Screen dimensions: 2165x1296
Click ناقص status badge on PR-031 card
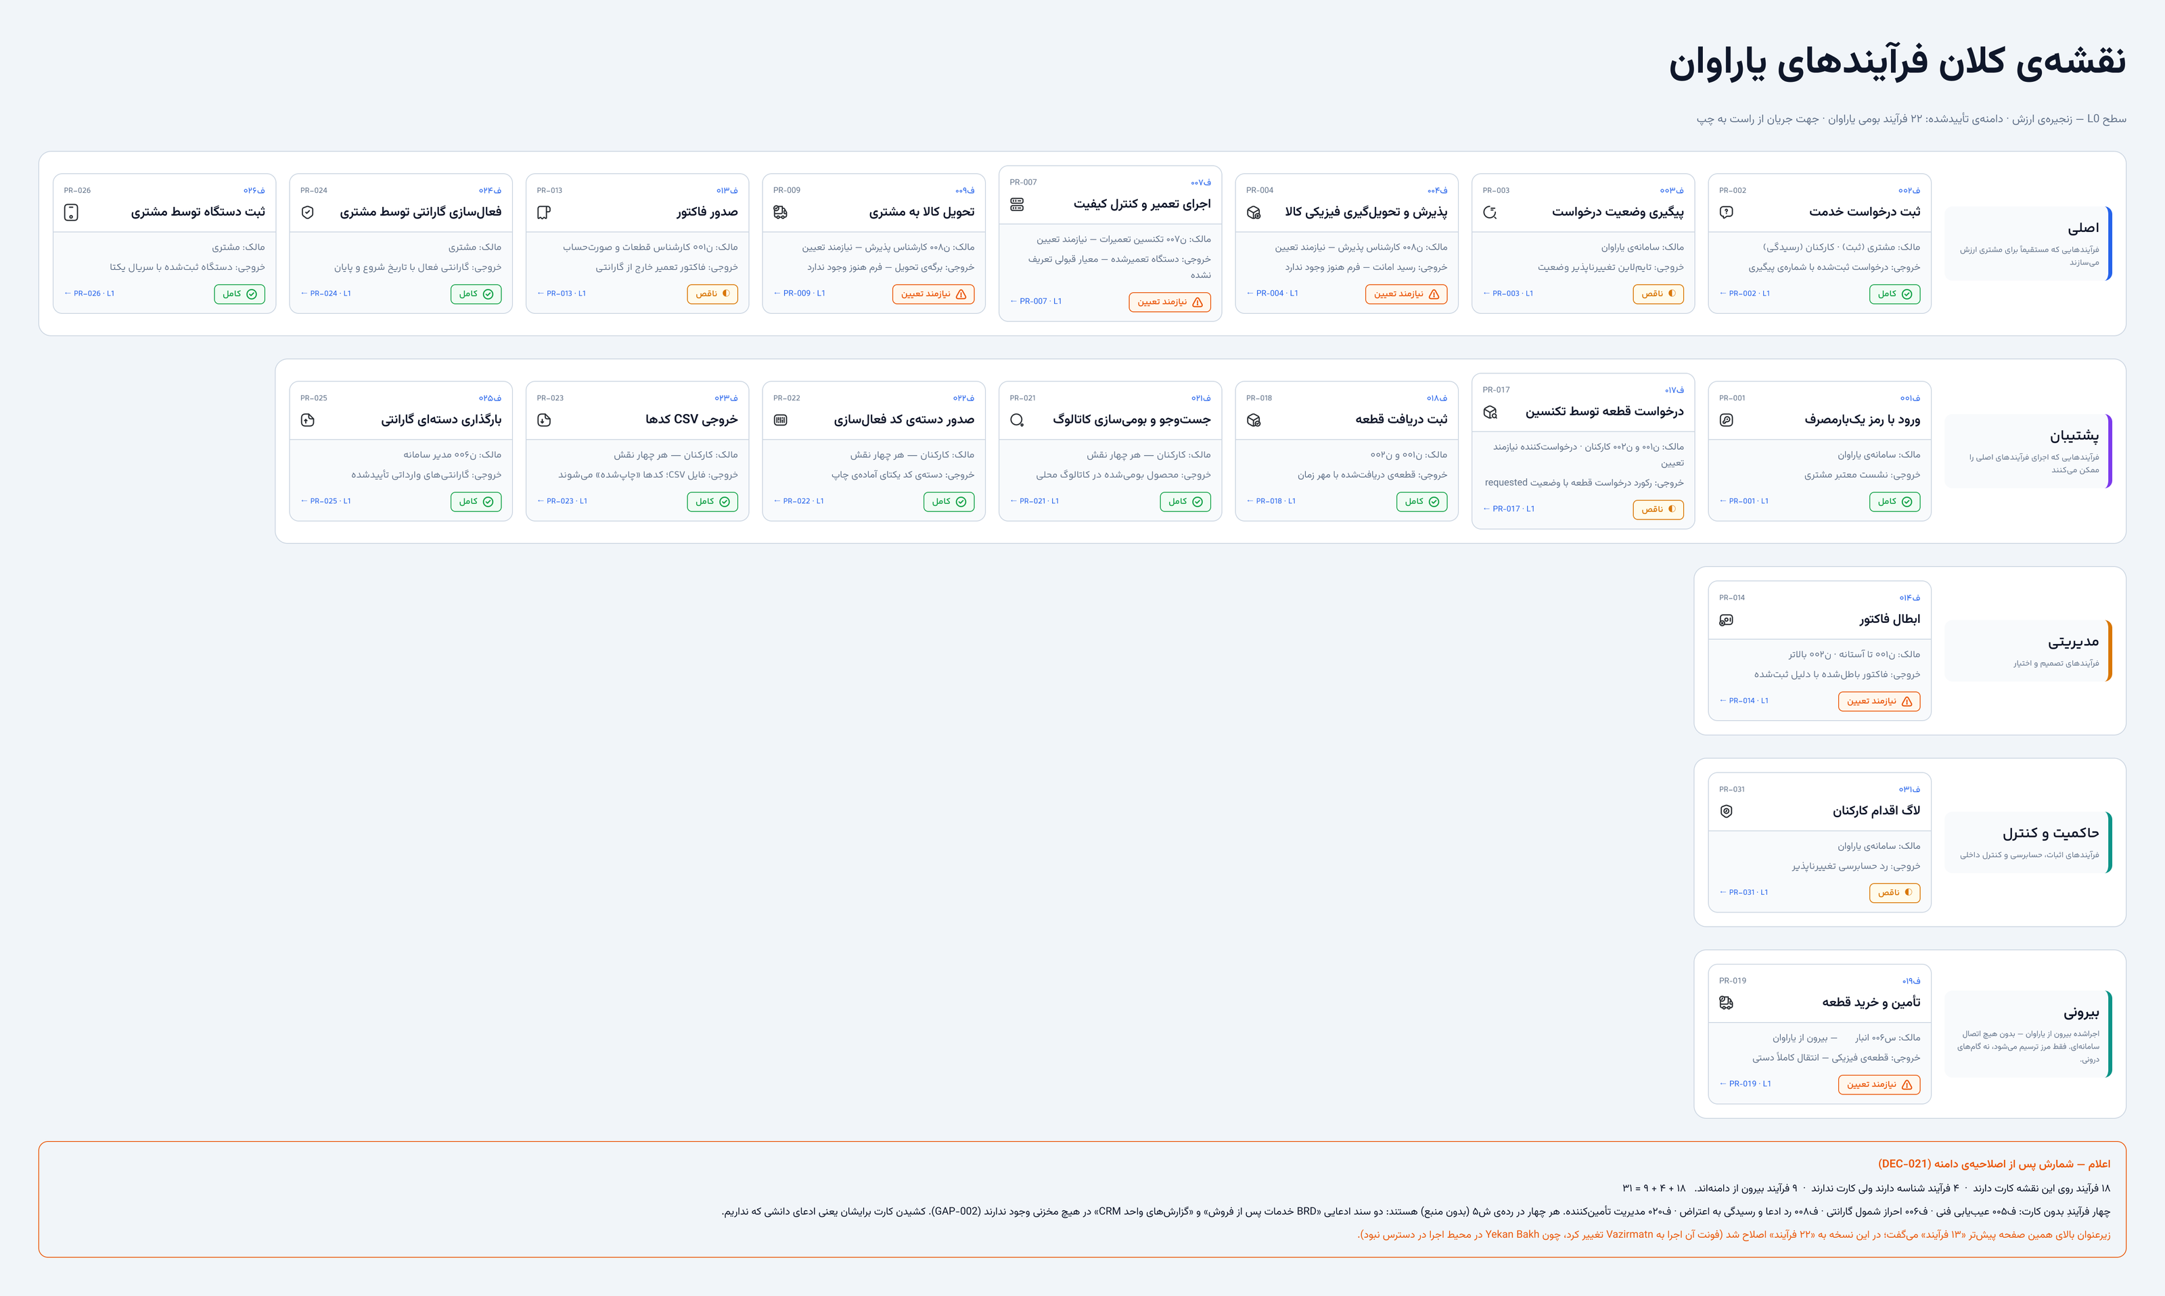click(1894, 893)
